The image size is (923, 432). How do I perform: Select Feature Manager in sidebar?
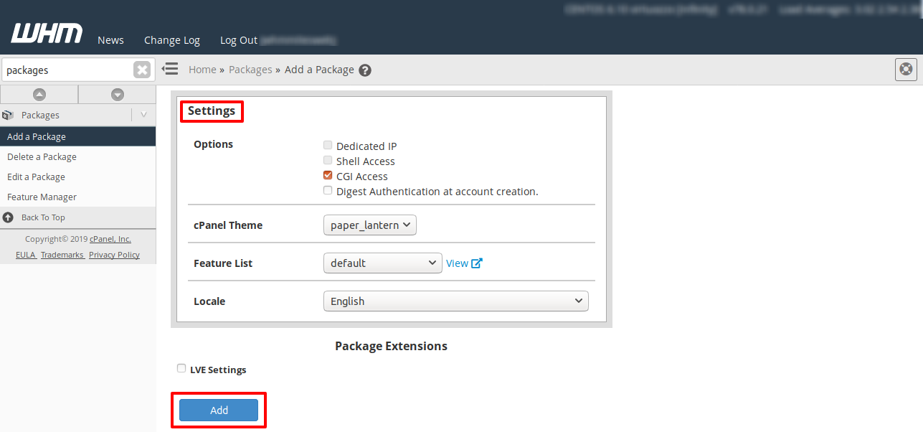pos(42,197)
